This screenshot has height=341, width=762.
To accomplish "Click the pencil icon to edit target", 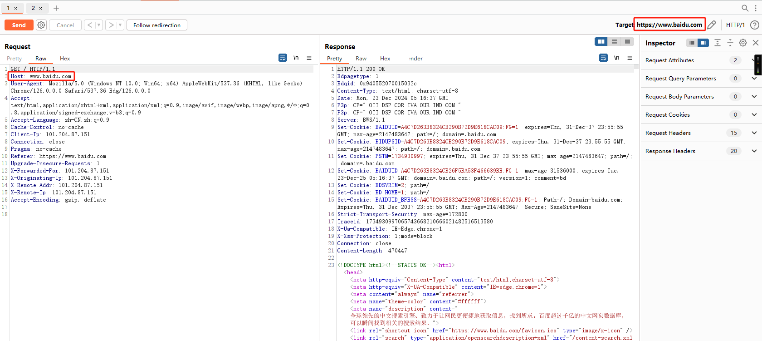I will 712,25.
